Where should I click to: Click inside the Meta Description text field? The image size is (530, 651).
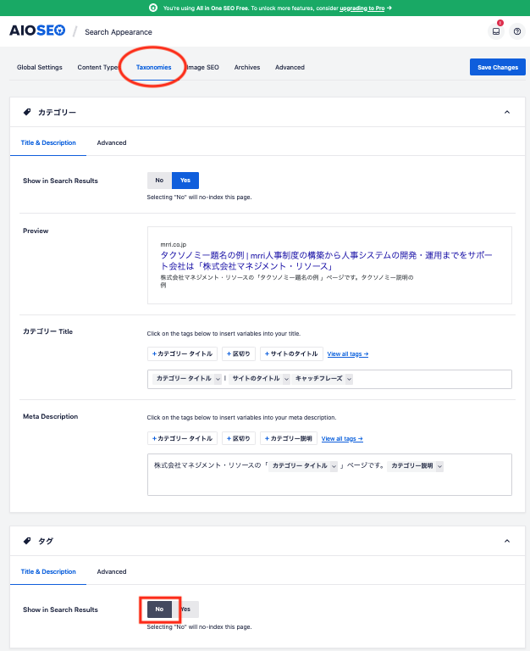pos(328,483)
